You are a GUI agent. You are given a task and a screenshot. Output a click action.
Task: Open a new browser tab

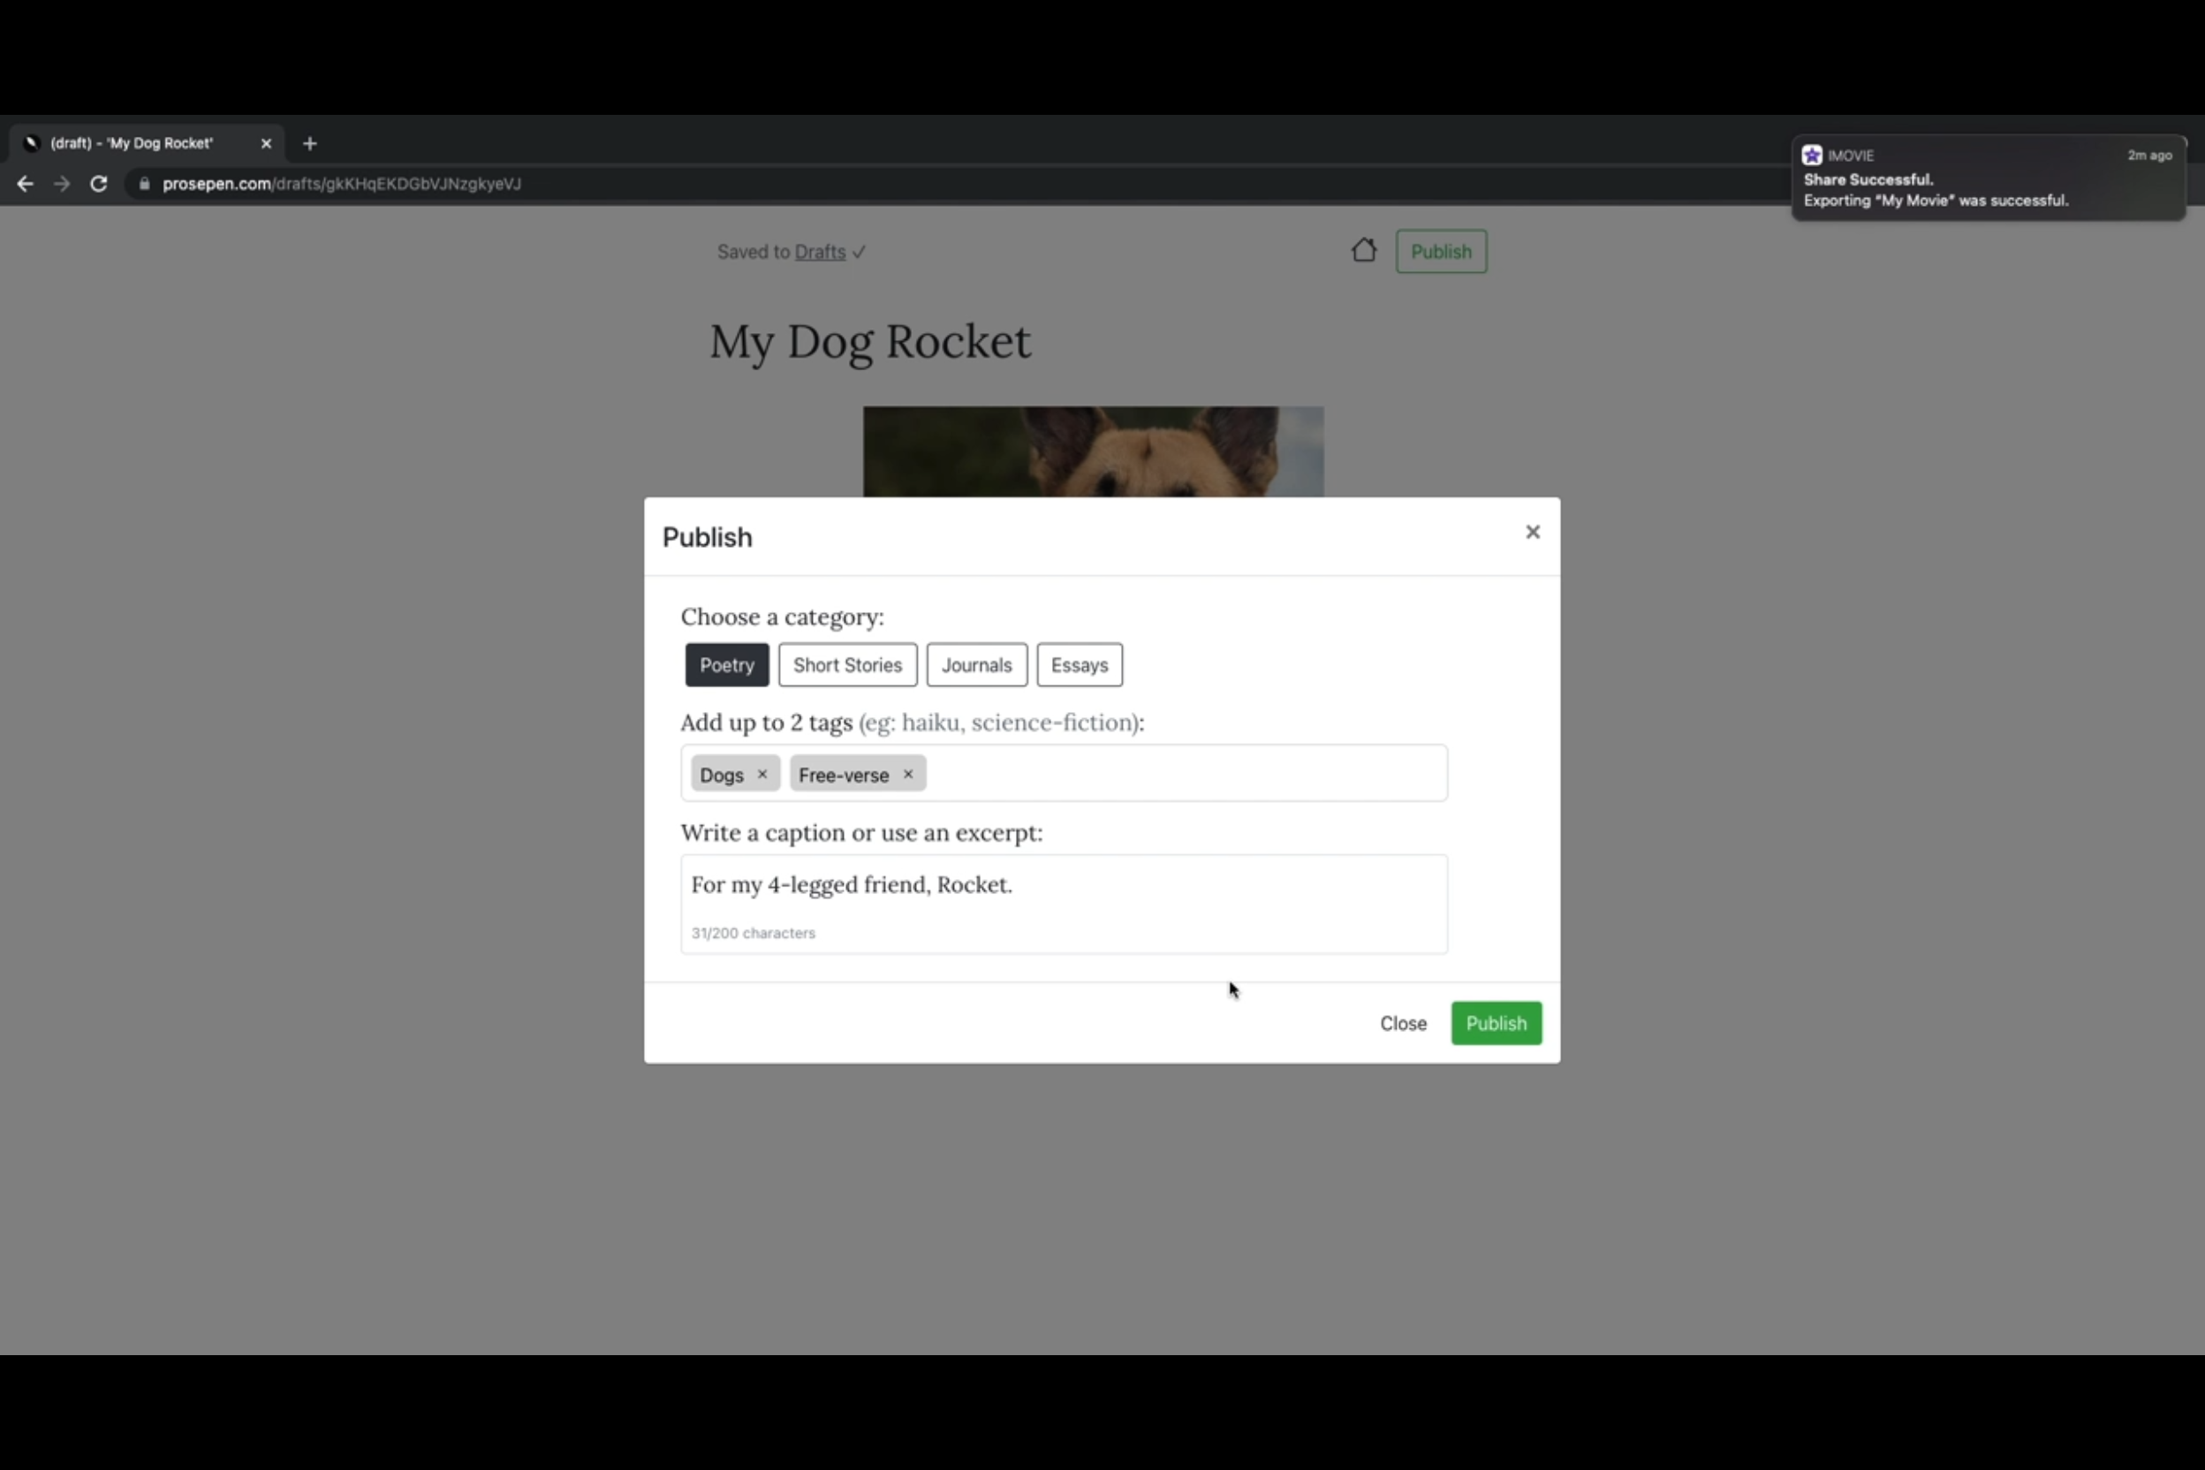(310, 143)
